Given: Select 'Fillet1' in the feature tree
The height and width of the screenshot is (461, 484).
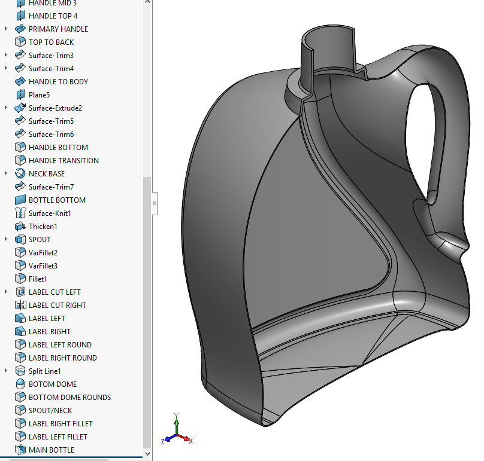Looking at the screenshot, I should (38, 279).
